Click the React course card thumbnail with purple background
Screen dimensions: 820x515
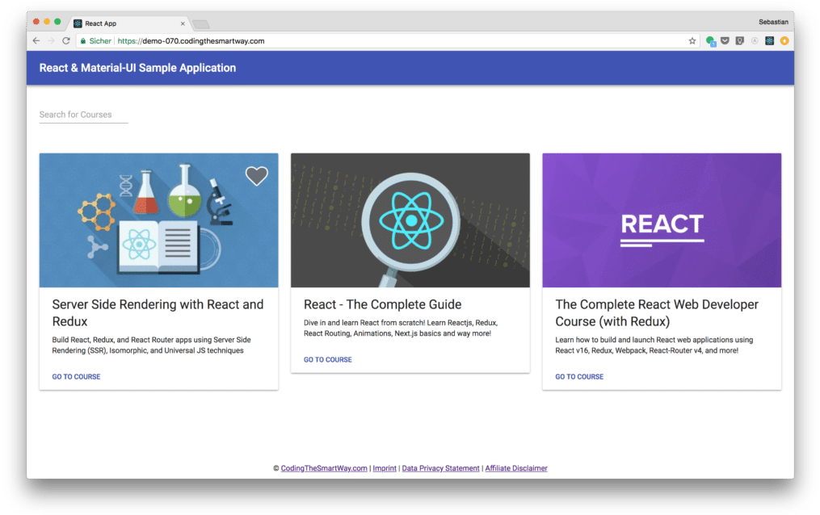(x=662, y=220)
